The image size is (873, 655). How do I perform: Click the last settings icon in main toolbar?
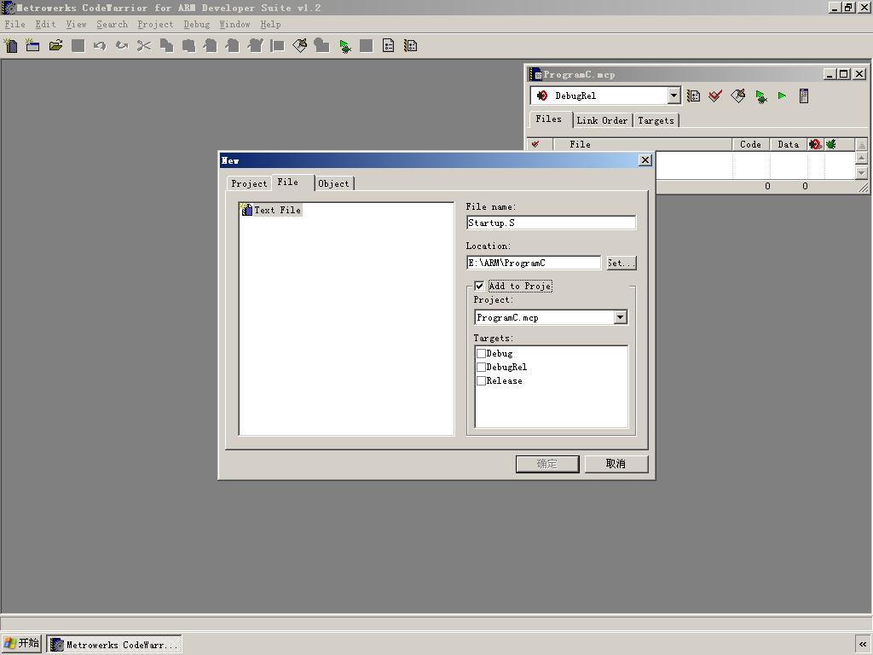[410, 46]
